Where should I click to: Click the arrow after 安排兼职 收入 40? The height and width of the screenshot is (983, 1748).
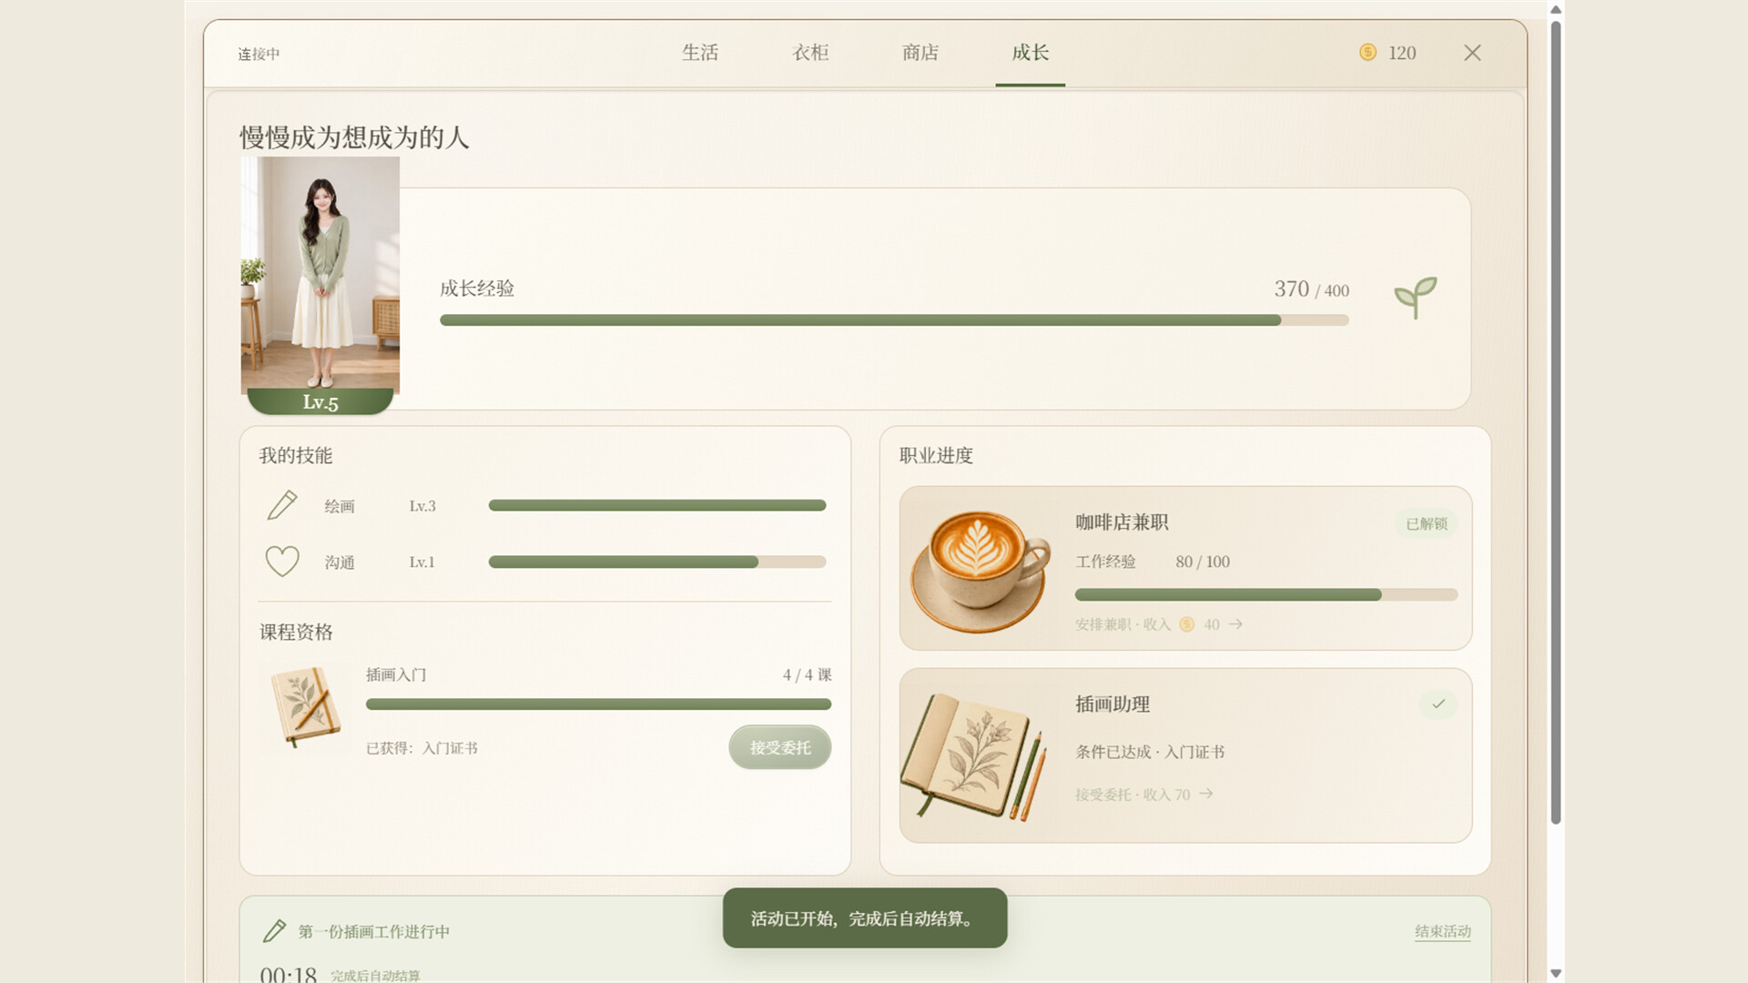[1235, 624]
